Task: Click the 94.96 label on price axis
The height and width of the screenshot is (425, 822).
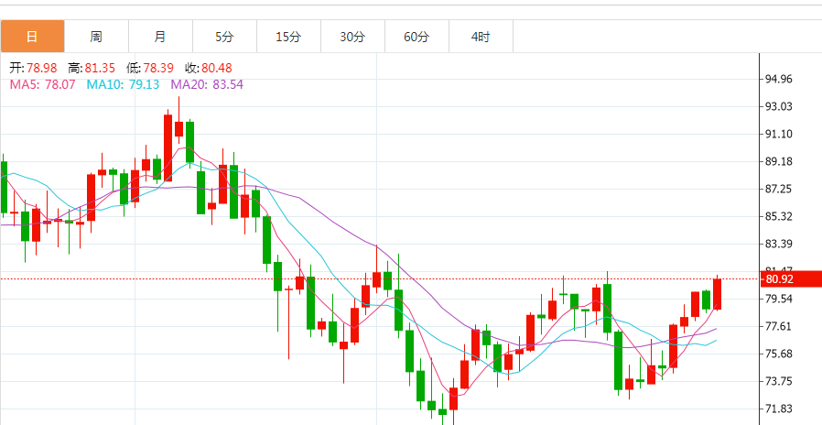Action: pyautogui.click(x=779, y=79)
